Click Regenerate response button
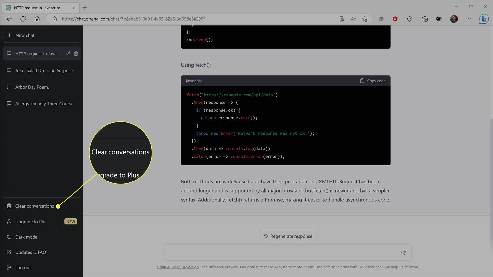This screenshot has height=277, width=493. [x=288, y=236]
